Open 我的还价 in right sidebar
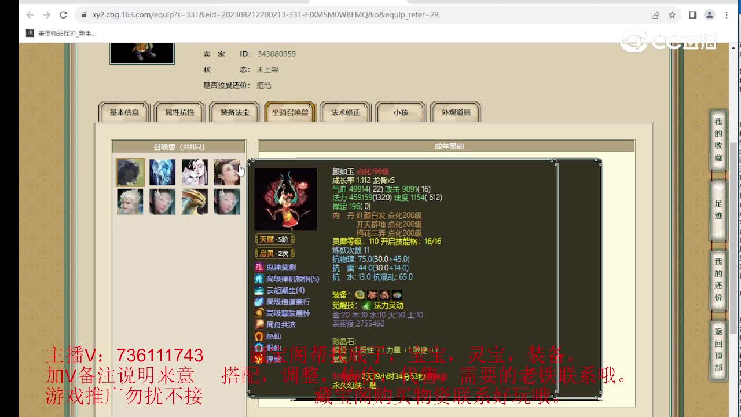Viewport: 741px width, 417px height. coord(718,281)
